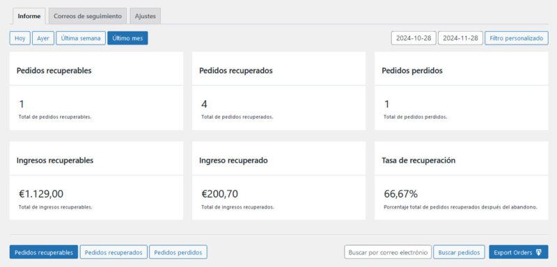Click the Pedidos recuperables card heading
Viewport: 557px width, 267px height.
click(54, 70)
